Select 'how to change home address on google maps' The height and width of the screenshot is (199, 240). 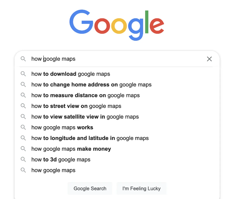[91, 85]
